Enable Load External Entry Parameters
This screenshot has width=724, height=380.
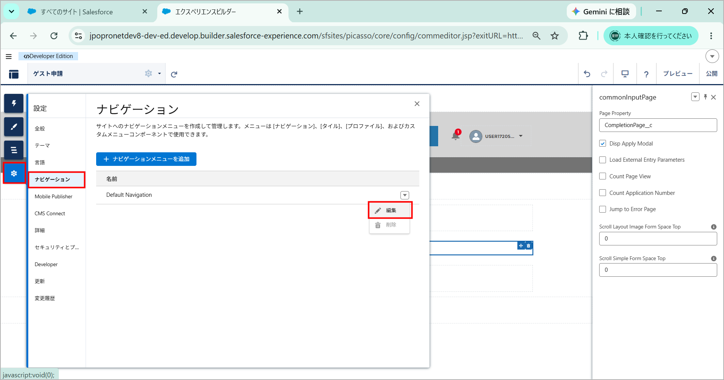603,160
